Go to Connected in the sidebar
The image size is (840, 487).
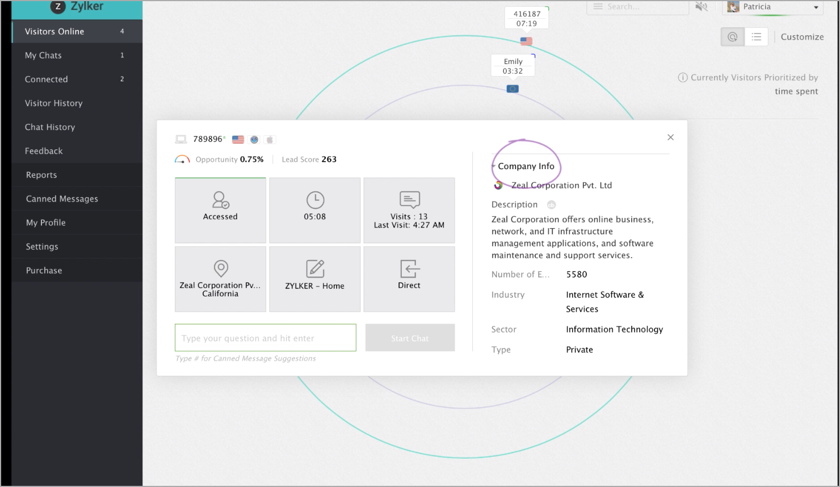(x=77, y=79)
